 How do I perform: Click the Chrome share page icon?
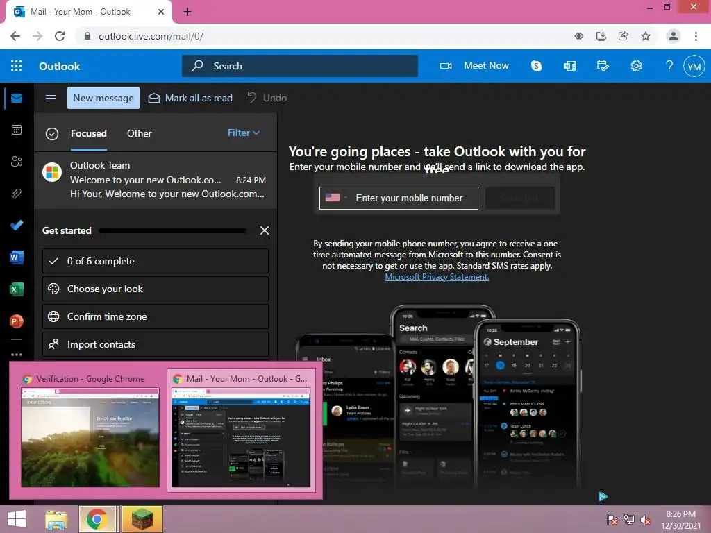624,36
